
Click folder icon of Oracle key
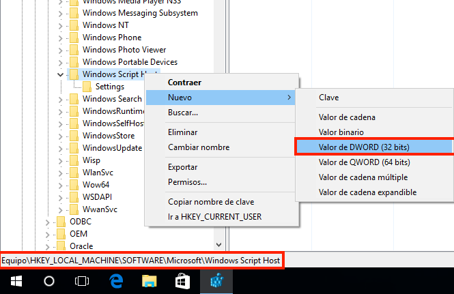[x=61, y=246]
